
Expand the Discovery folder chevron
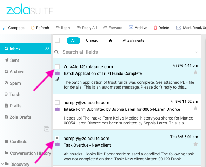click(x=2, y=164)
